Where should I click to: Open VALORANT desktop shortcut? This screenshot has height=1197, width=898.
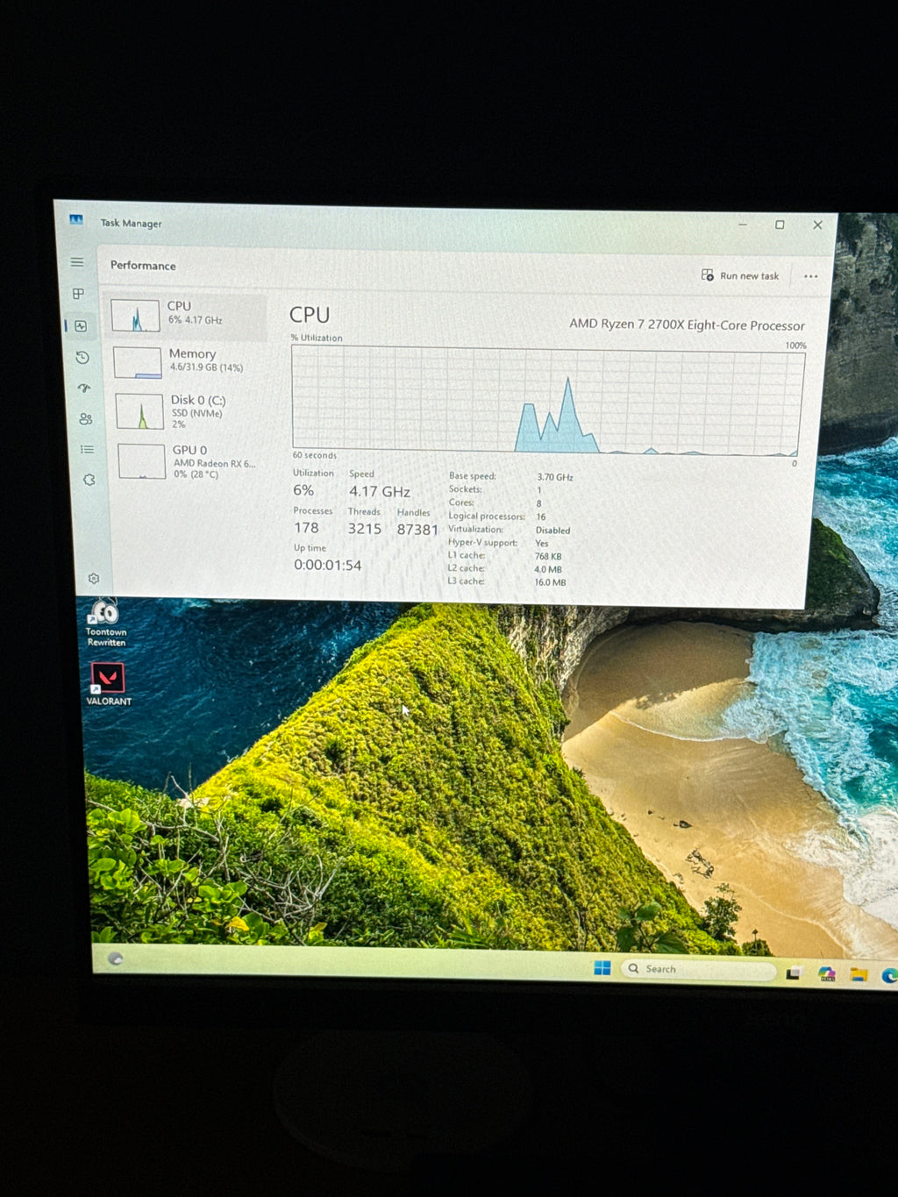109,684
